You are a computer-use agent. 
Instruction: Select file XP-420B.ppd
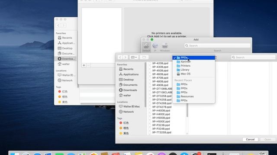coord(160,63)
